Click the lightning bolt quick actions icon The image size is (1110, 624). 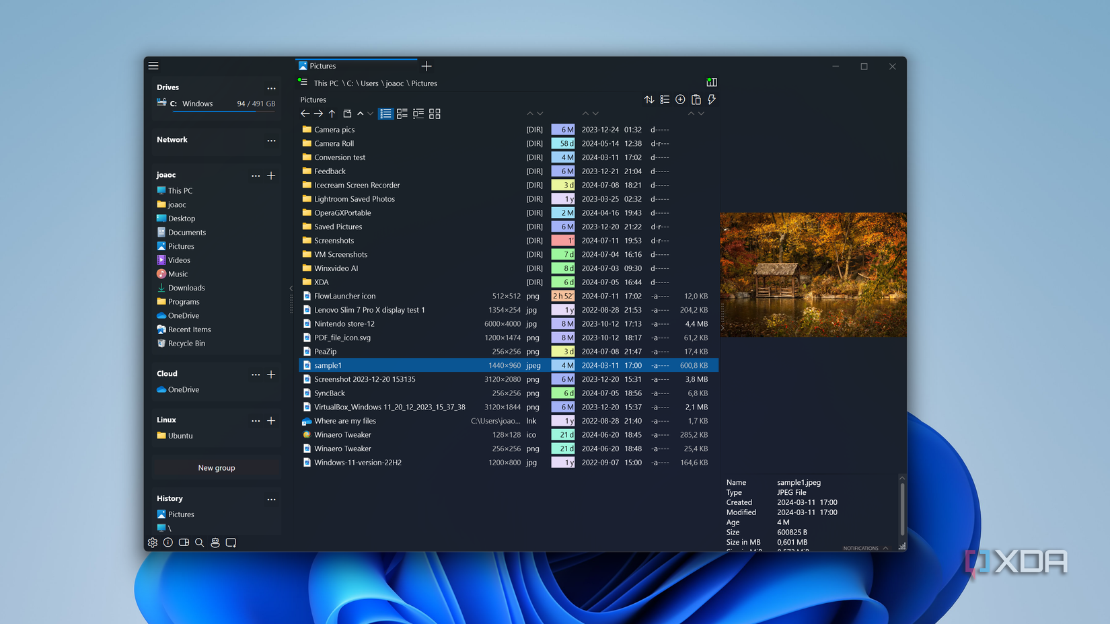(712, 100)
